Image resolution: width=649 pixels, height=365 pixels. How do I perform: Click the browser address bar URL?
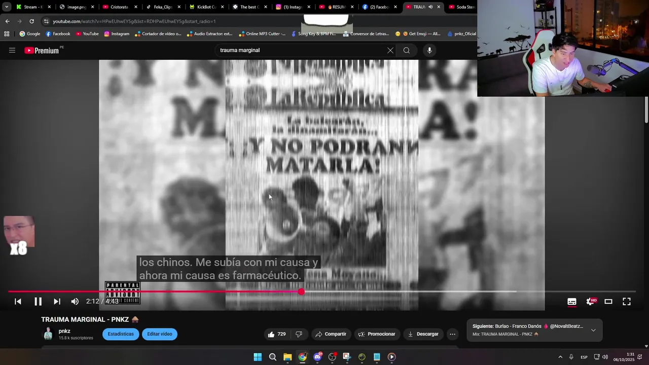click(x=134, y=21)
